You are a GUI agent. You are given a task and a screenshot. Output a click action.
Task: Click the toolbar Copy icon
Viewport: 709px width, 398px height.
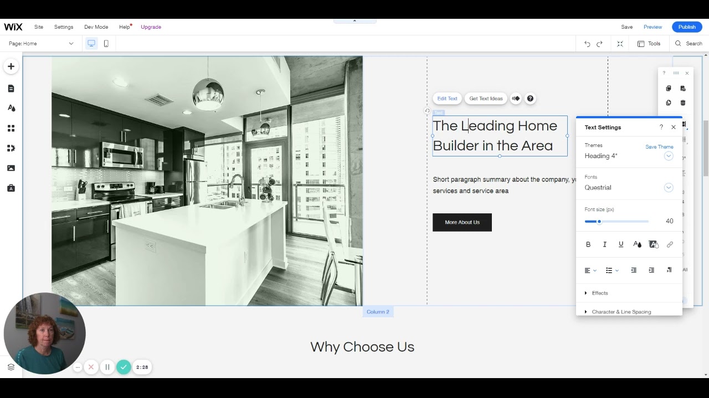(x=669, y=88)
